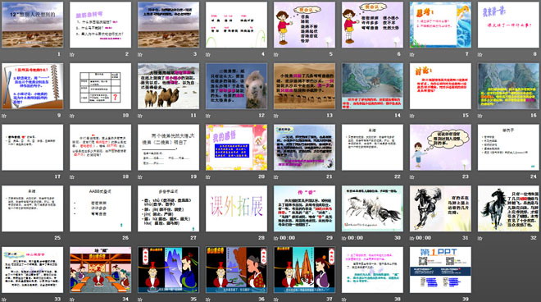
Task: Click the transition star icon under slide 29
Action: click(x=276, y=238)
